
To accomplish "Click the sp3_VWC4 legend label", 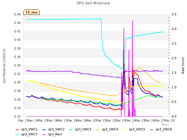I will 110,129.
